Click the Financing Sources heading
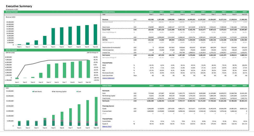 click(x=108, y=106)
